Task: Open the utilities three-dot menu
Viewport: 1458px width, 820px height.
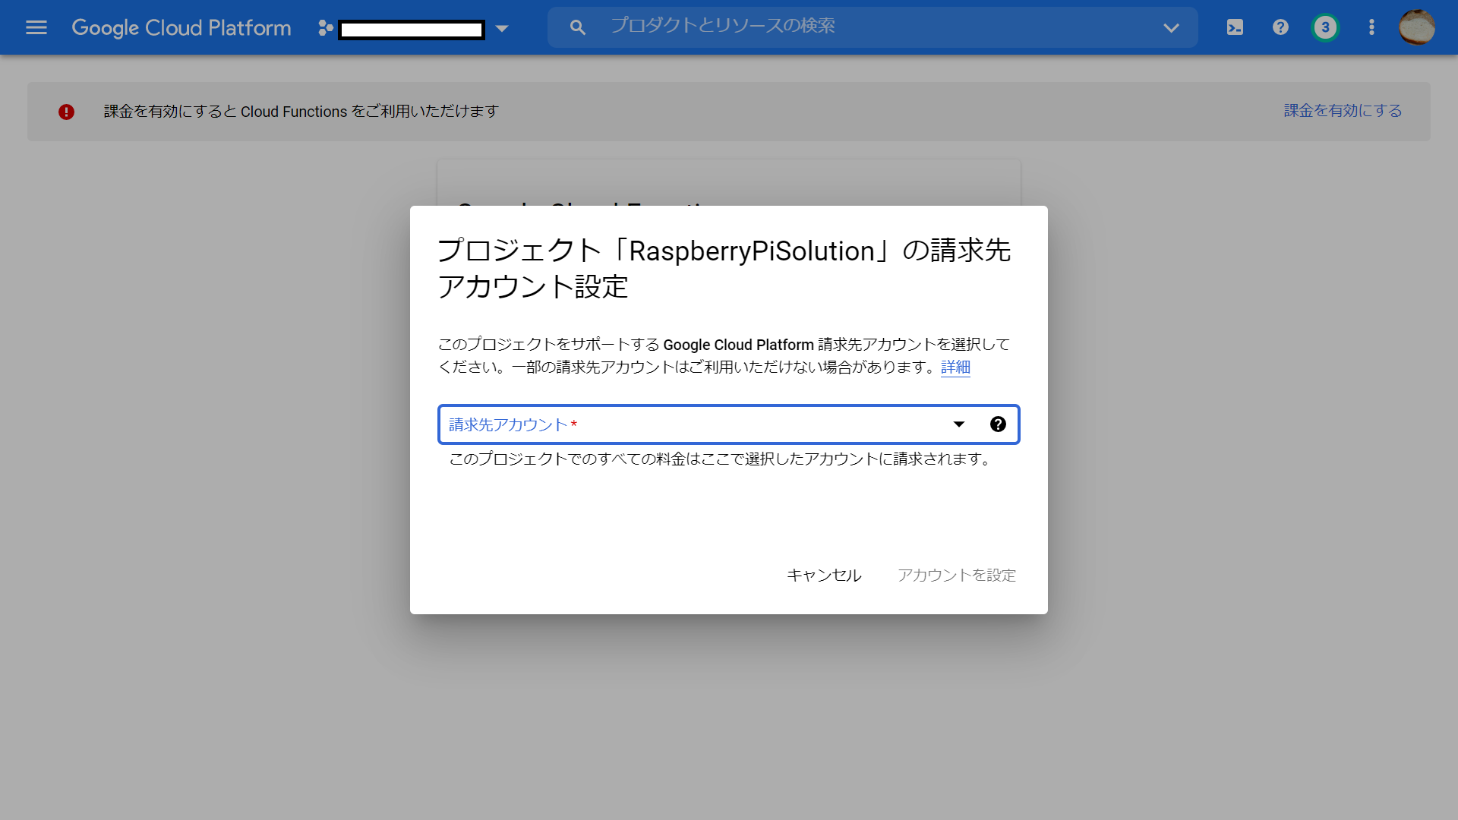Action: tap(1371, 27)
